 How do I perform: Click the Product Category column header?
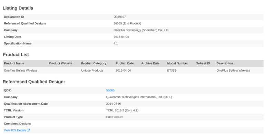point(94,63)
